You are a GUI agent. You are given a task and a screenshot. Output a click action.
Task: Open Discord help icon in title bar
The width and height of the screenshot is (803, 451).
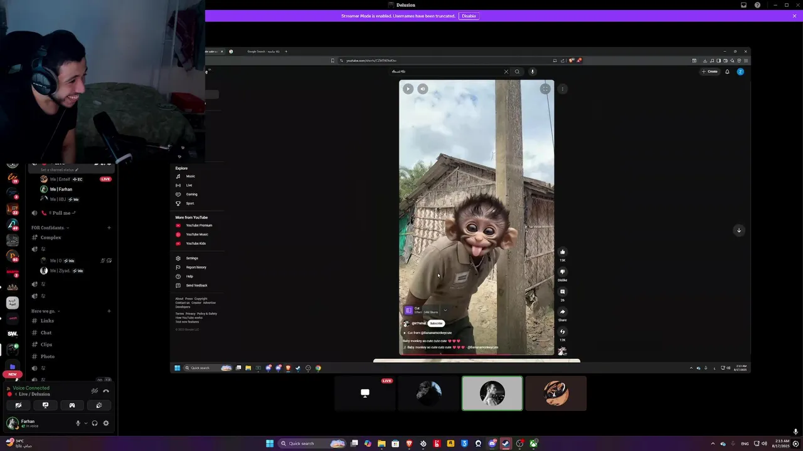tap(757, 5)
